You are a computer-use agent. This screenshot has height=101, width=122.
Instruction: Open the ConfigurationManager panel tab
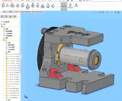10,17
